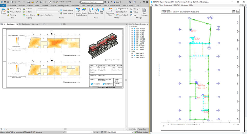Run the Analyze tool in ribbon
The width and height of the screenshot is (247, 134).
click(x=3, y=11)
